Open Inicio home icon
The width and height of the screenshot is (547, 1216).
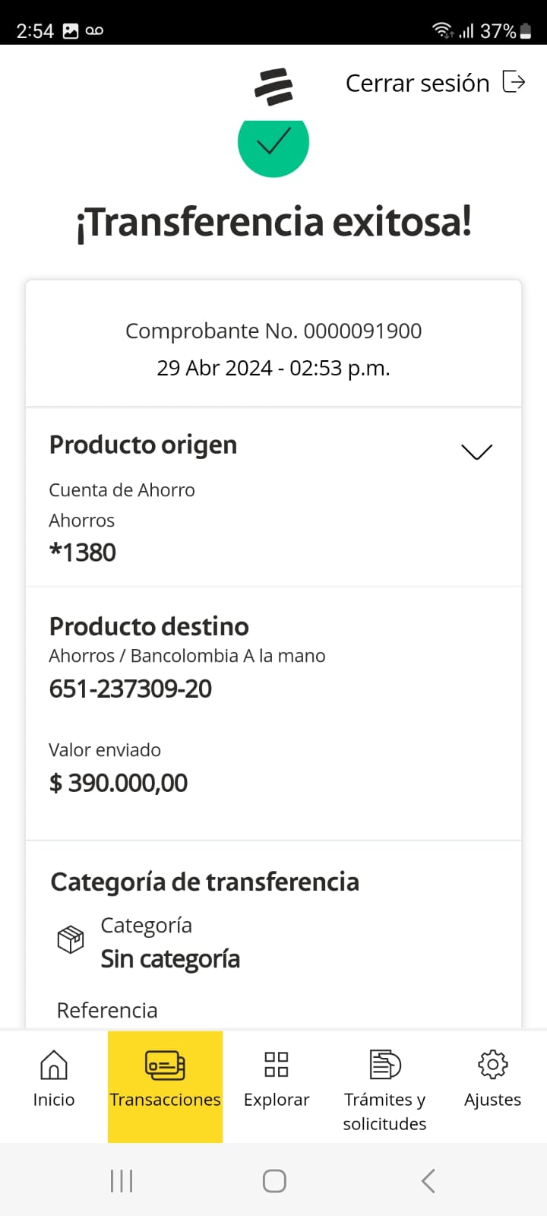[x=54, y=1064]
